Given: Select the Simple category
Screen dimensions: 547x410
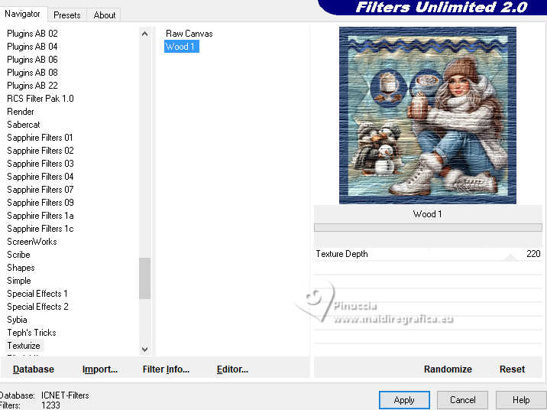Looking at the screenshot, I should 19,281.
